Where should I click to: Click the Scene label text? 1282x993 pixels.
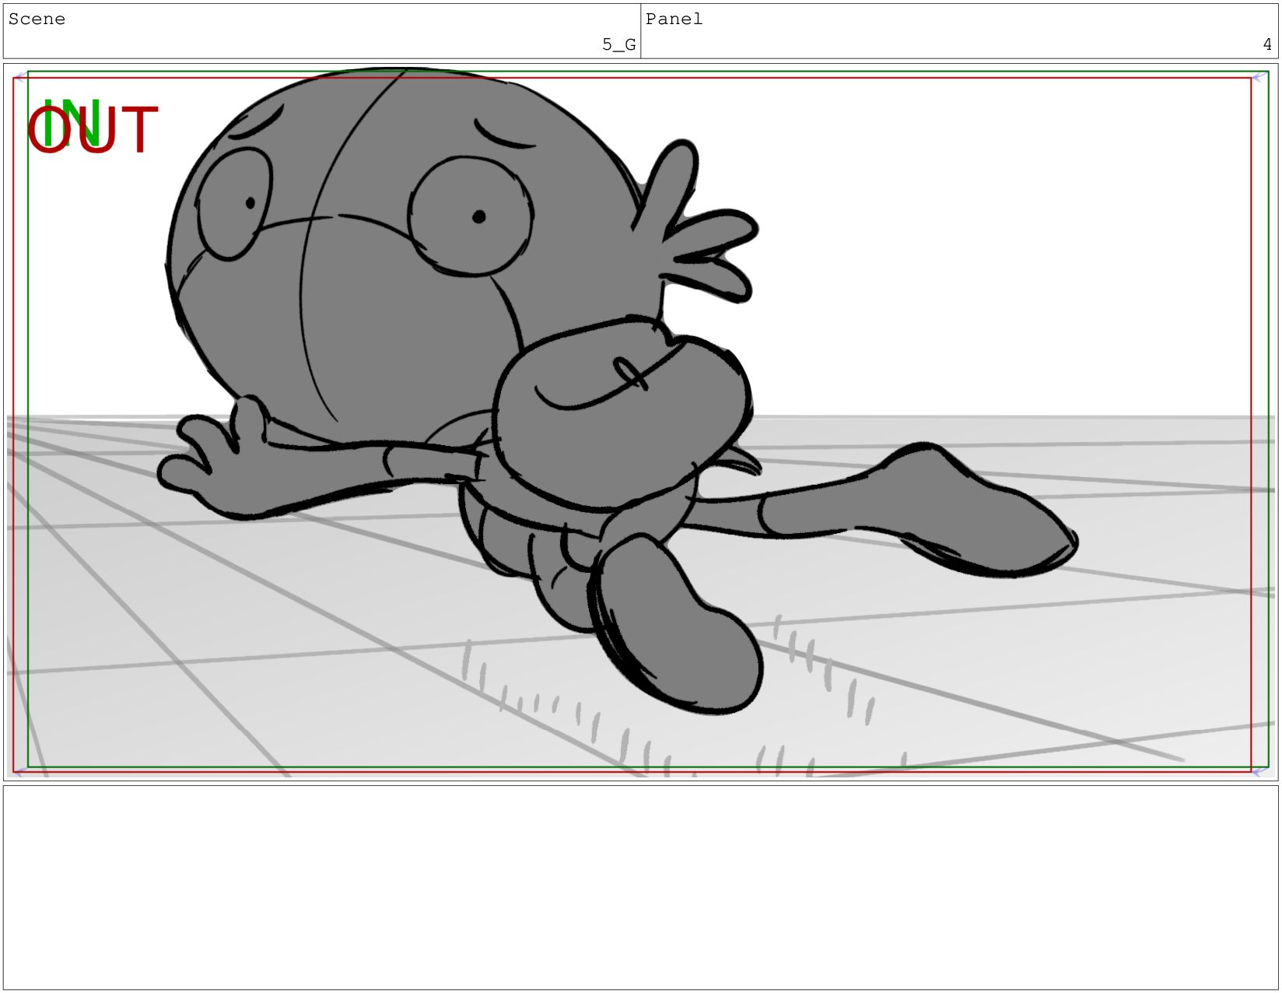[37, 19]
